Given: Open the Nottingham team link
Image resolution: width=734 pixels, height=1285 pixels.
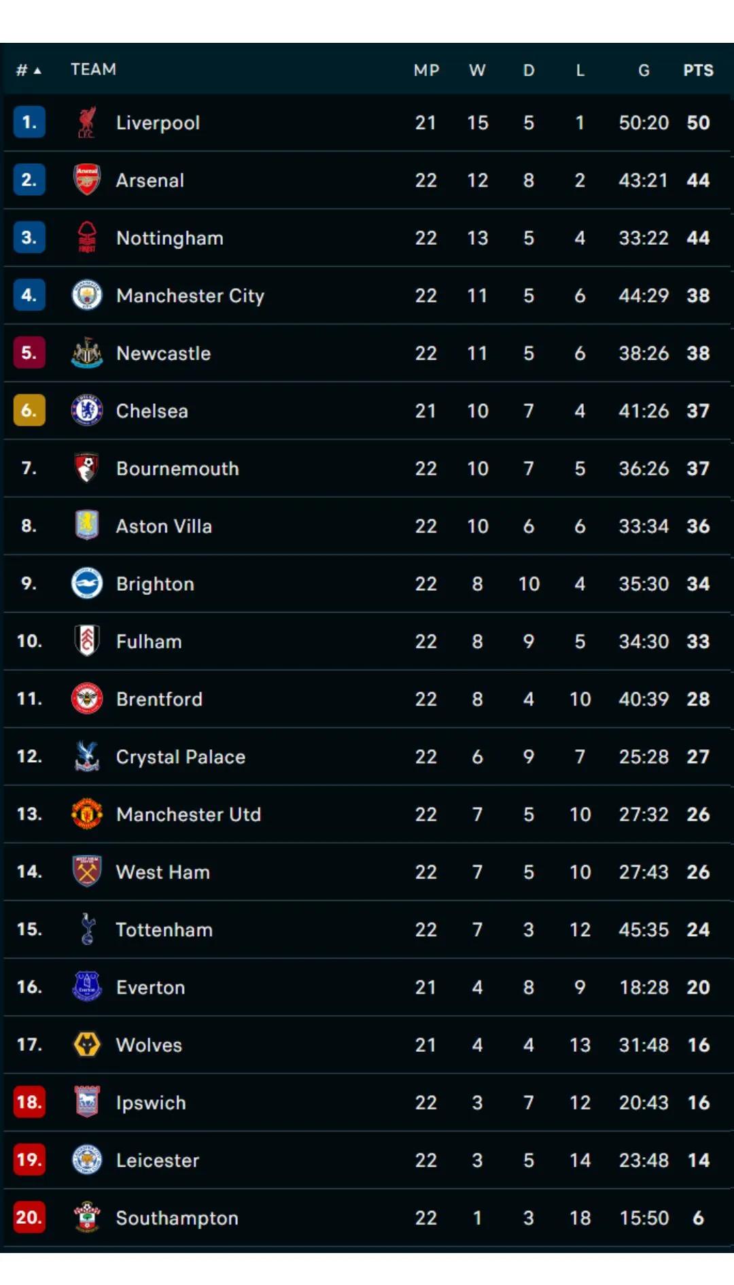Looking at the screenshot, I should tap(170, 238).
